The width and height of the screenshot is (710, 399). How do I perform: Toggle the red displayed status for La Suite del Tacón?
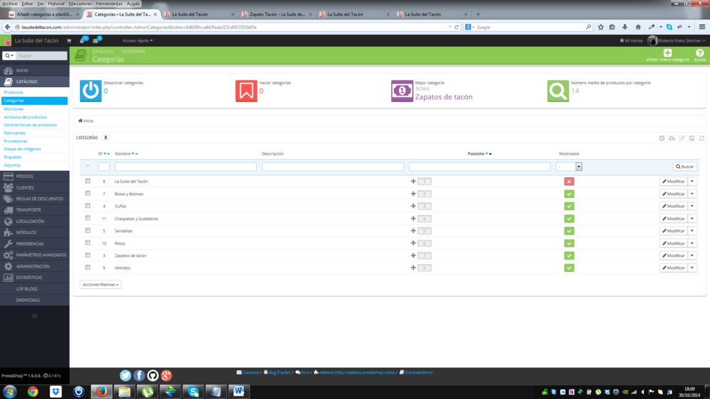(569, 181)
